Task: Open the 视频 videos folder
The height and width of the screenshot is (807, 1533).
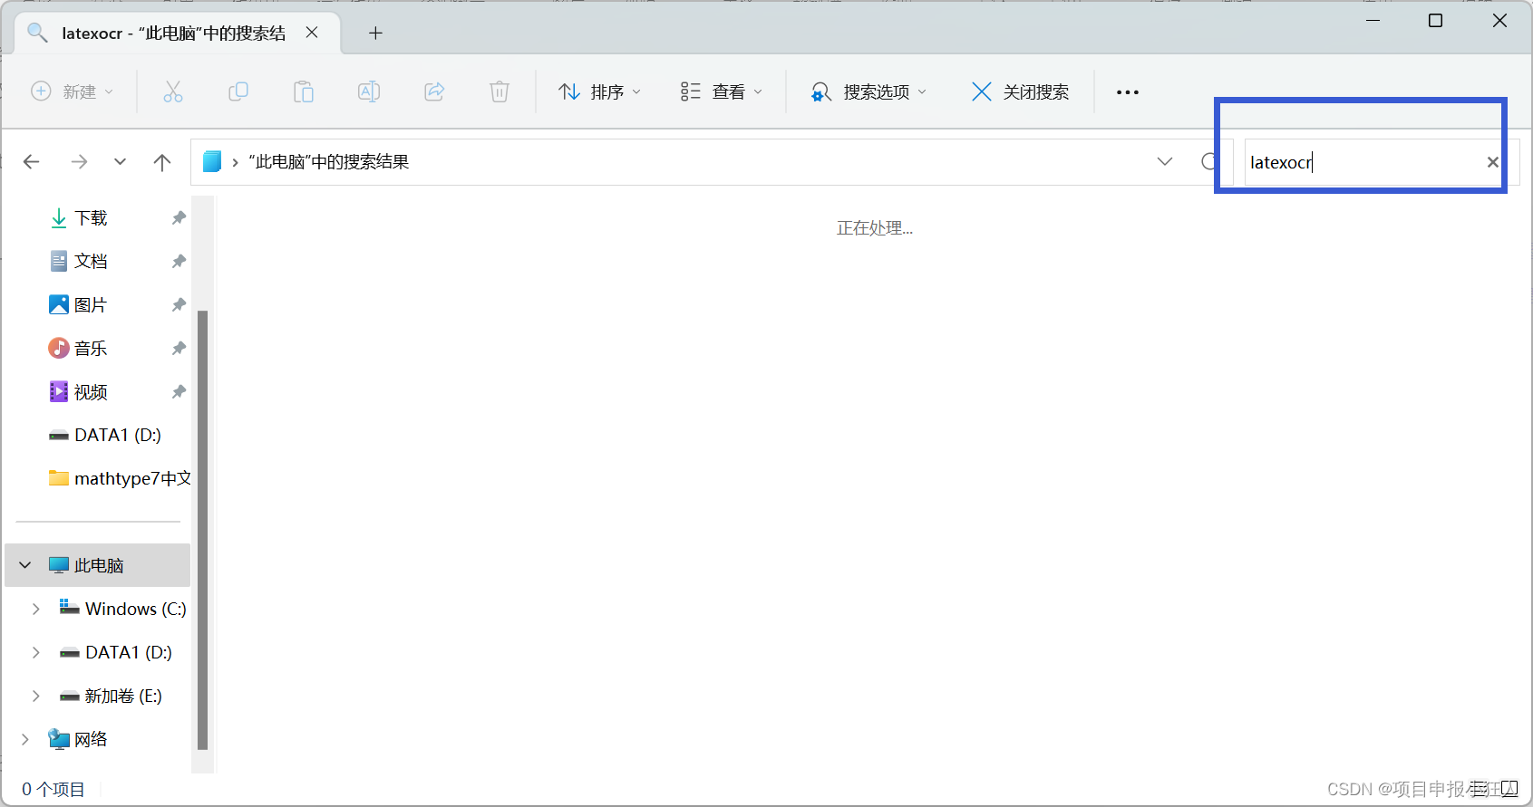Action: (91, 391)
